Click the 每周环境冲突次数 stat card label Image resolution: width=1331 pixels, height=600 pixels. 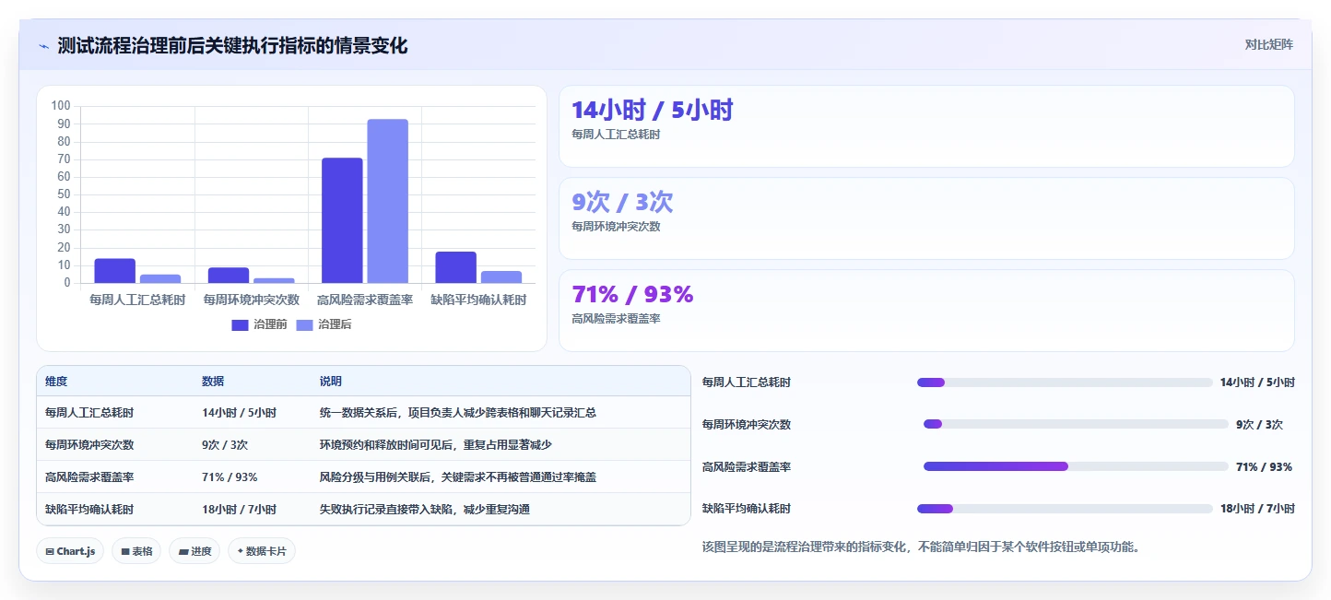point(616,226)
